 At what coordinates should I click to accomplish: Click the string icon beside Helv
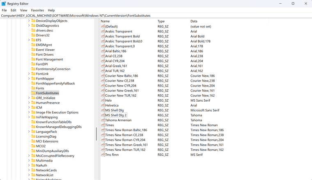tap(103, 100)
